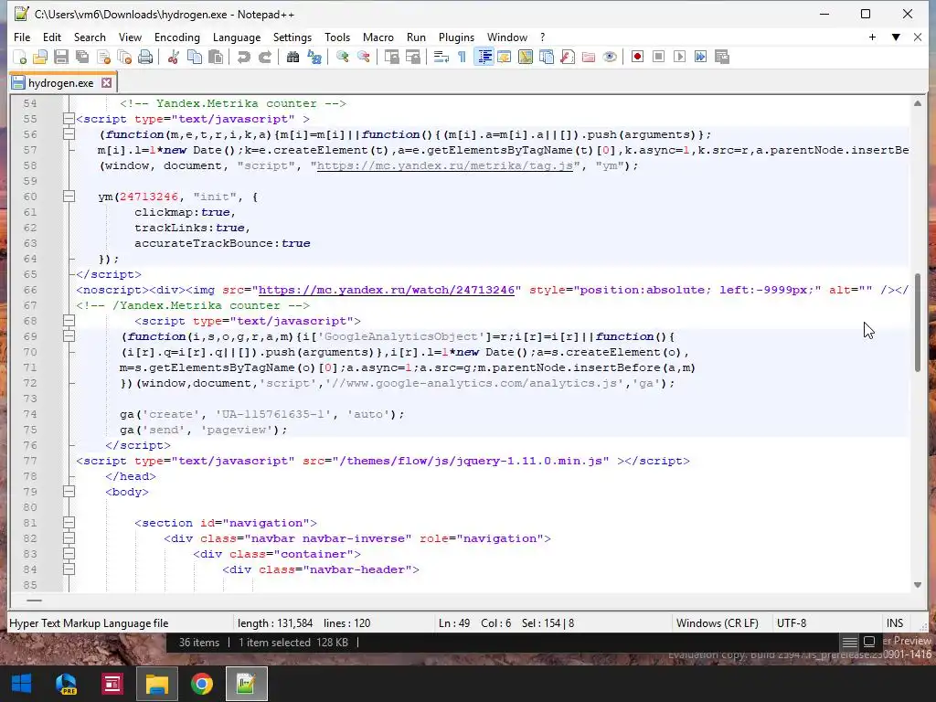Click the Synchronize Horizontal Scrolling icon
This screenshot has height=702, width=936.
[x=412, y=57]
